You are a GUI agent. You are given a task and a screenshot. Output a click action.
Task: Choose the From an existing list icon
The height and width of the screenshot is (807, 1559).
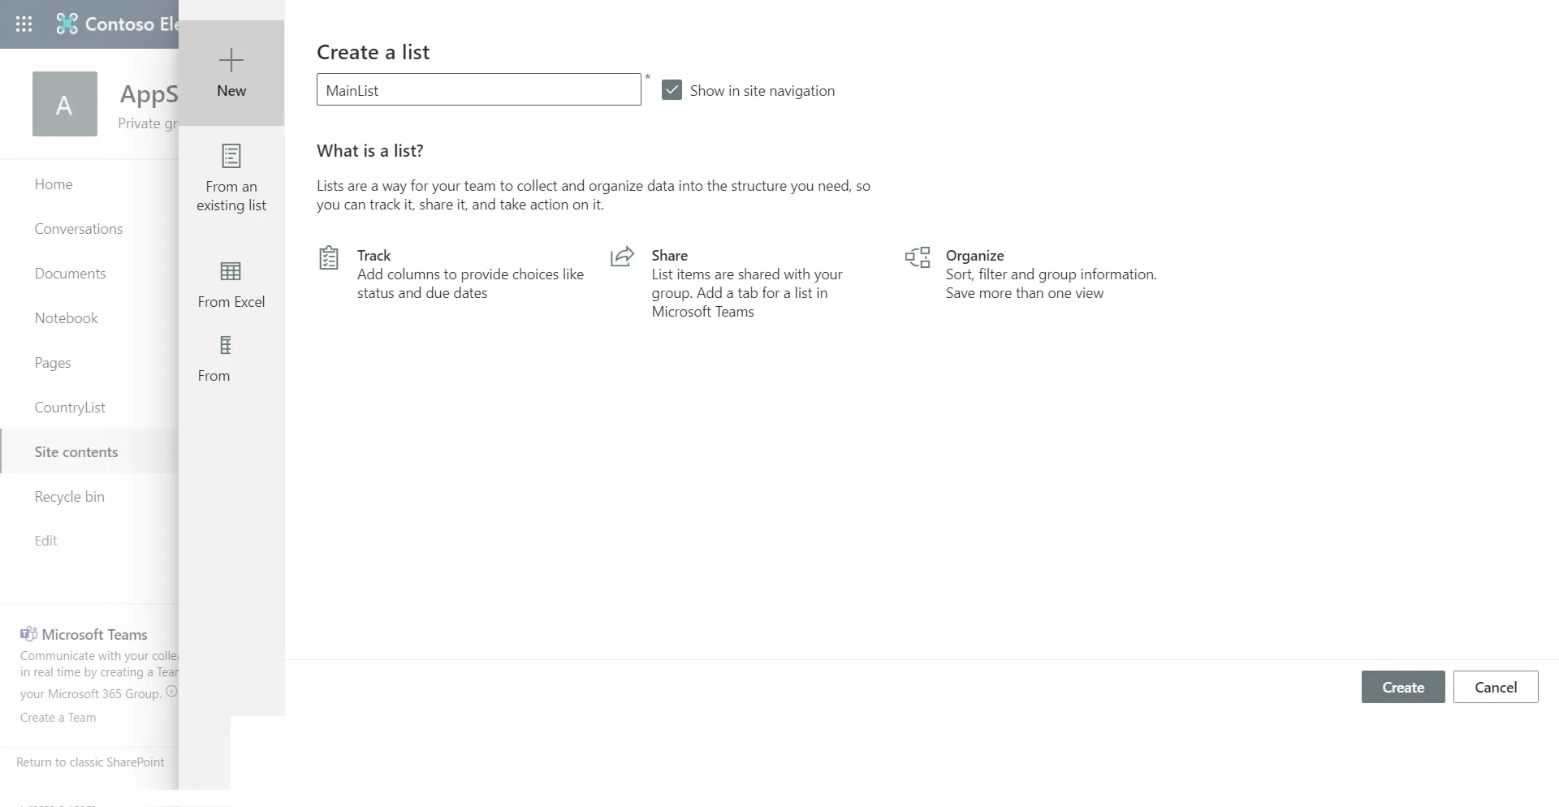pyautogui.click(x=231, y=156)
